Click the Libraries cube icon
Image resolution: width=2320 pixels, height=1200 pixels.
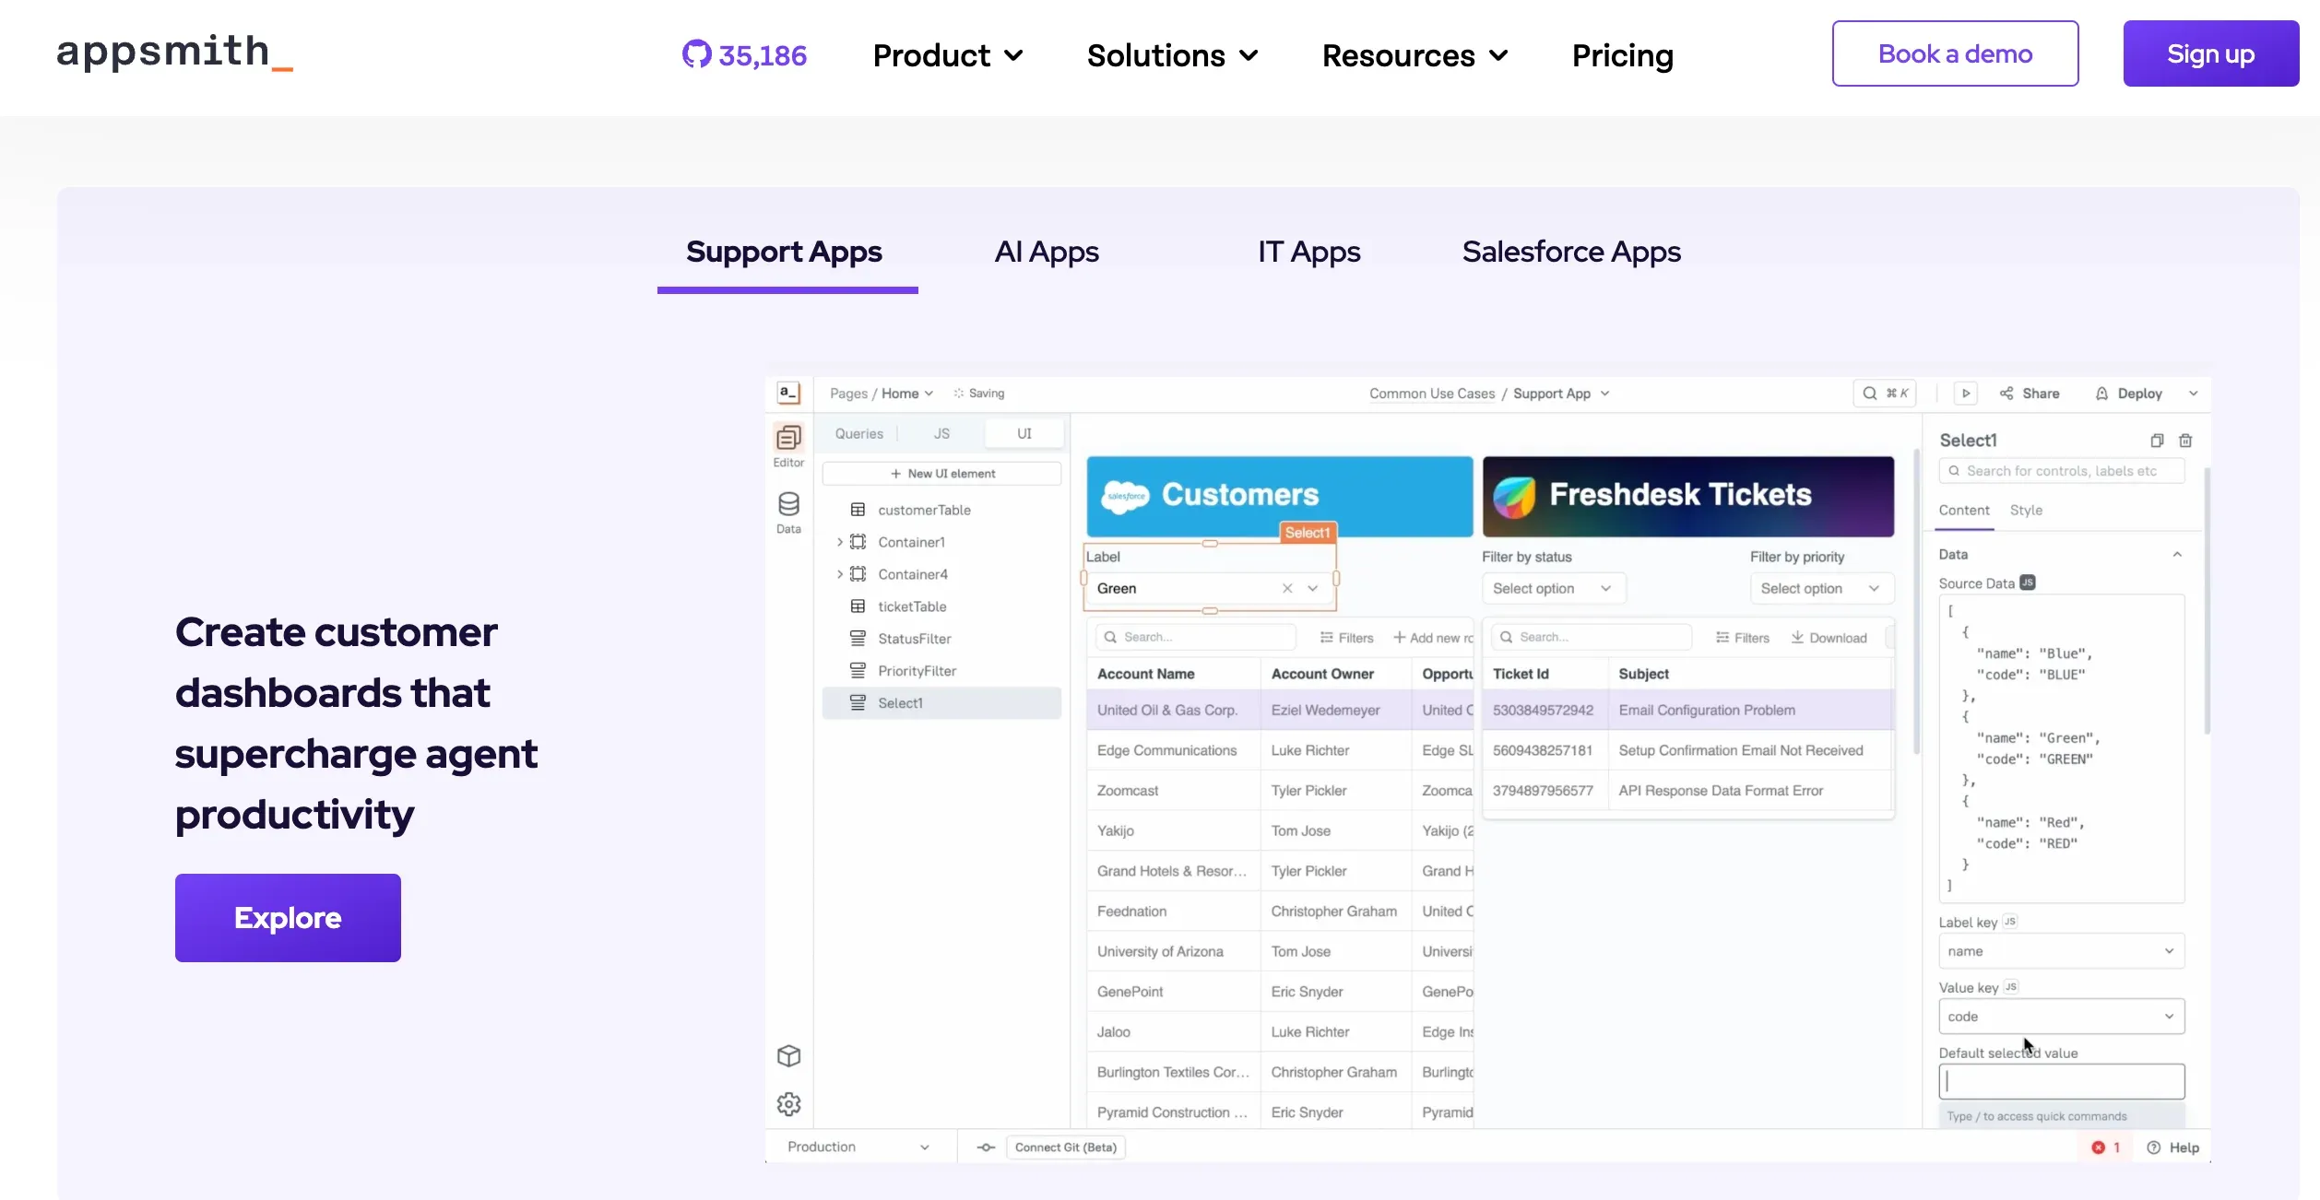(x=788, y=1056)
